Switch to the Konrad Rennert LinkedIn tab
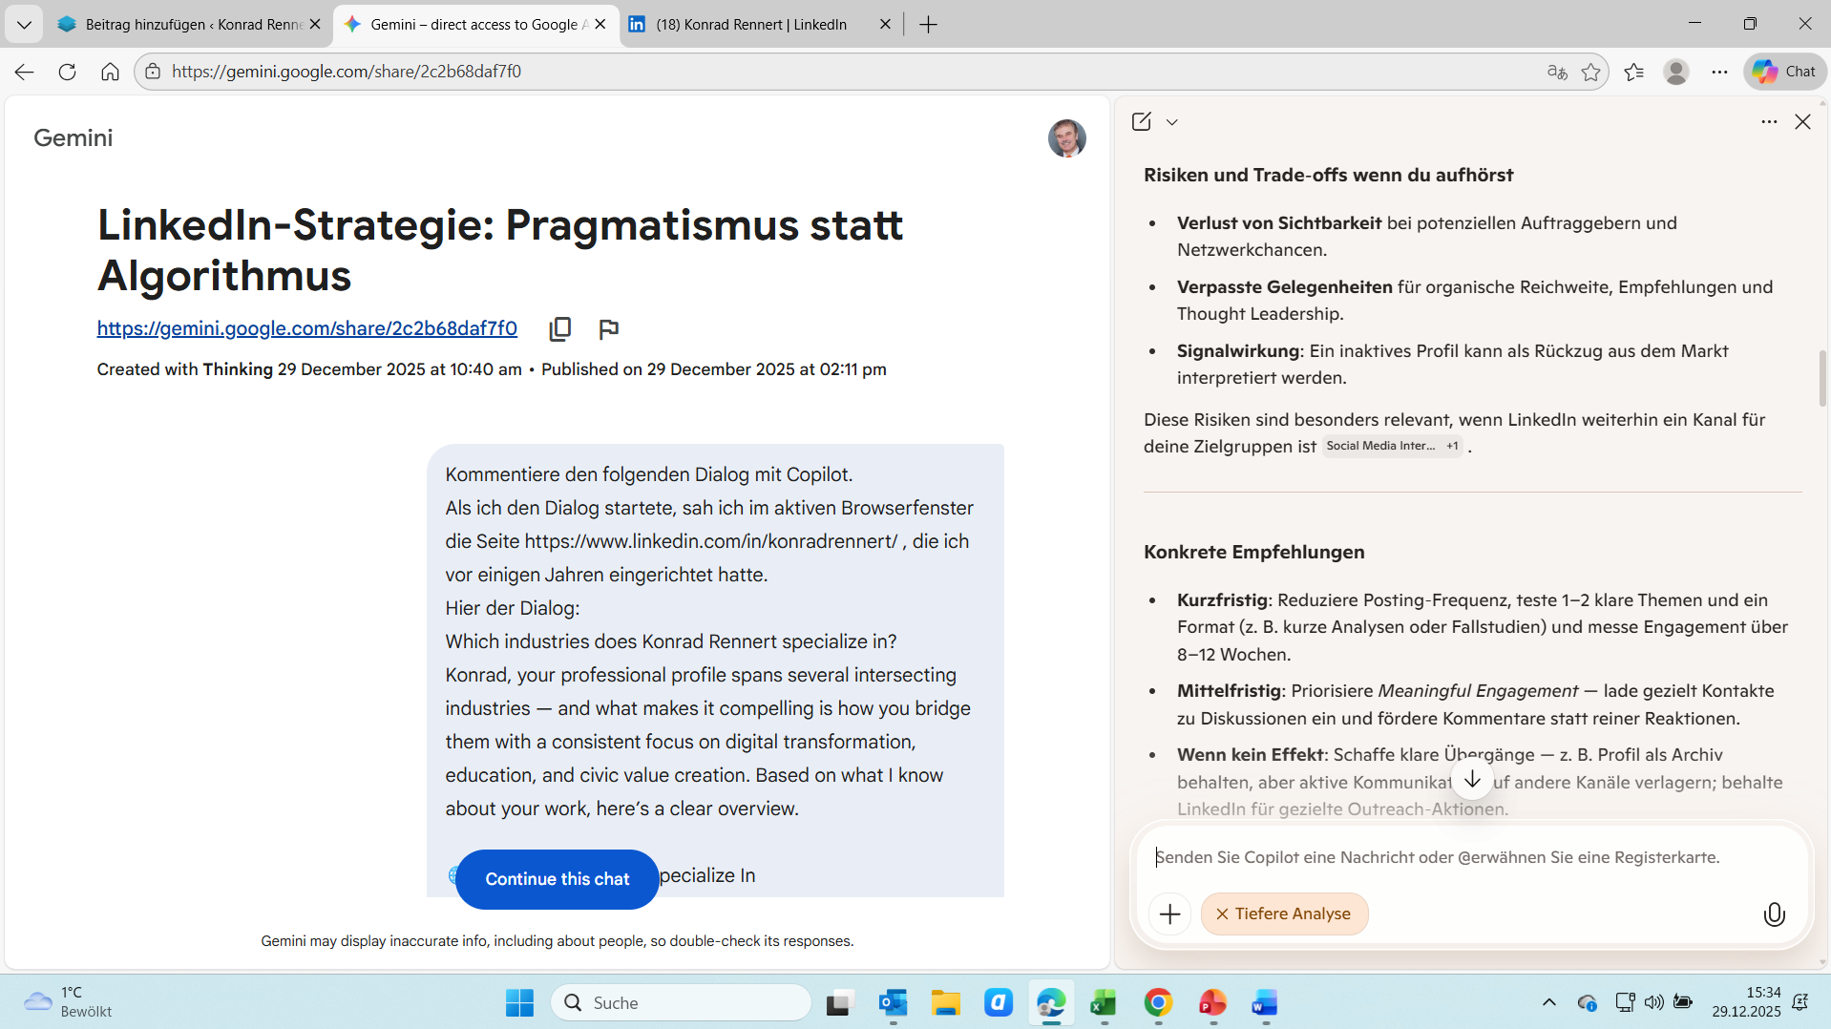1831x1029 pixels. coord(751,24)
